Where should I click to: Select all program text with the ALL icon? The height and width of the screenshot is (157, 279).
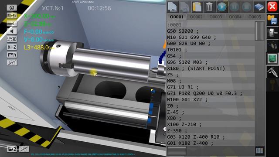pos(173,7)
